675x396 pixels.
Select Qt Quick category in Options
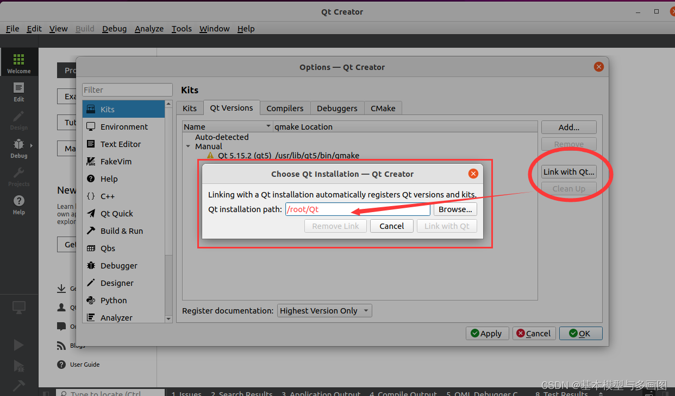[123, 213]
